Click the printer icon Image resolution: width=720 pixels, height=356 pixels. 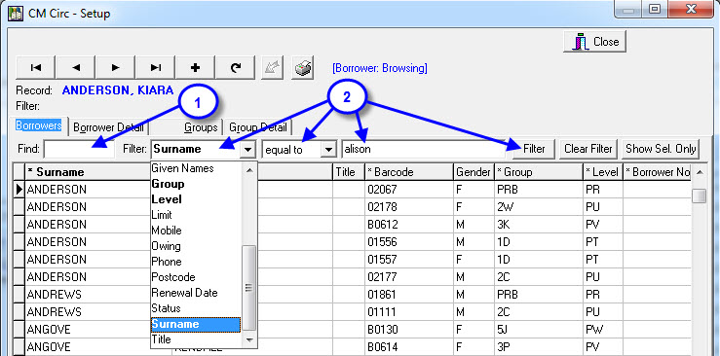click(303, 68)
